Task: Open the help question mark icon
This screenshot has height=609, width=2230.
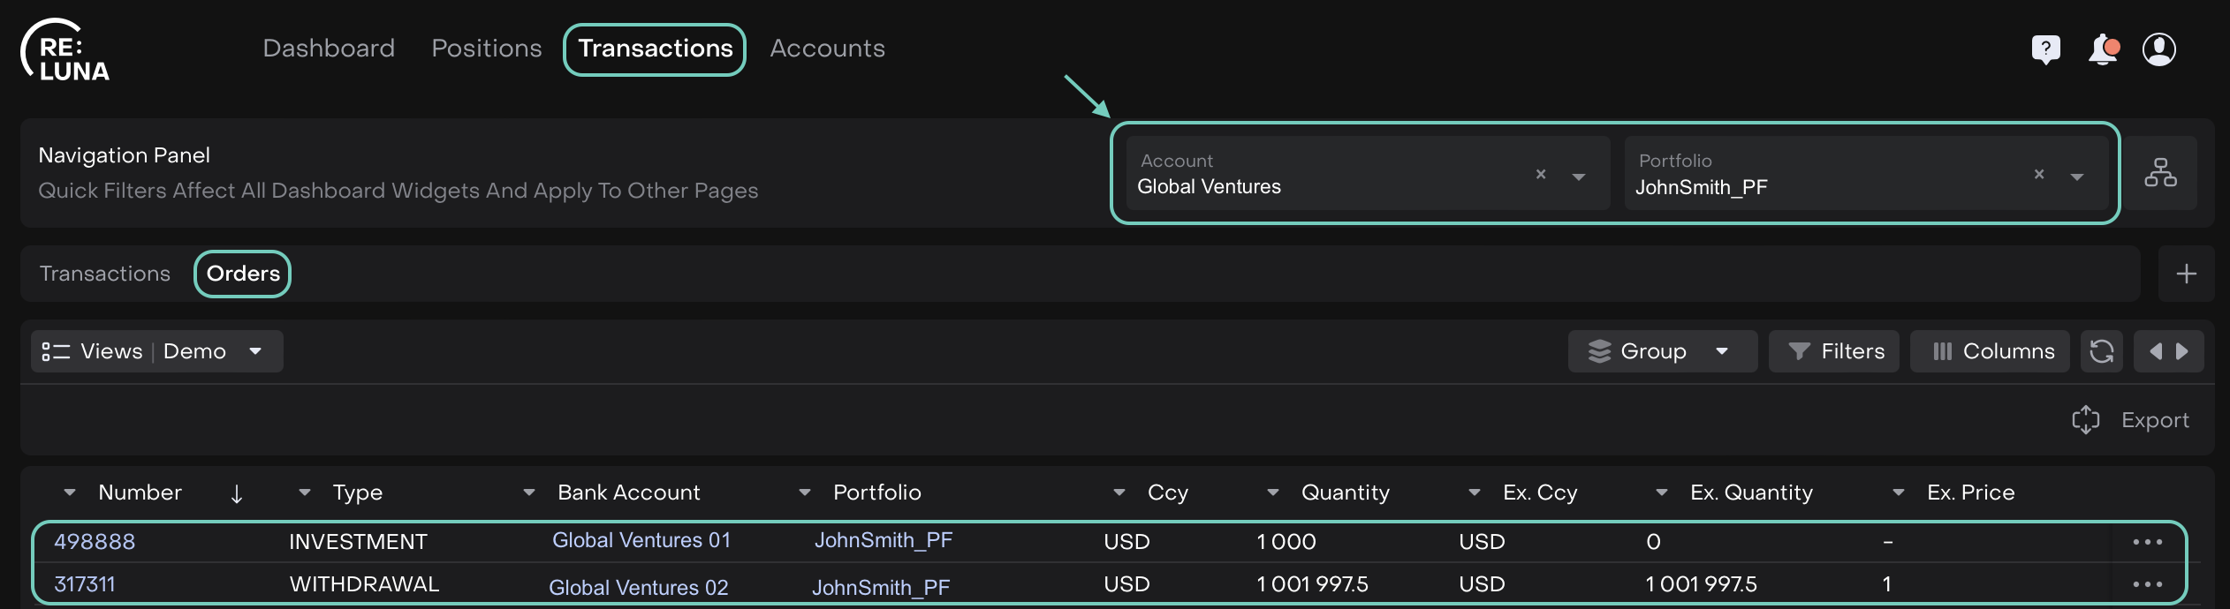Action: pos(2045,49)
